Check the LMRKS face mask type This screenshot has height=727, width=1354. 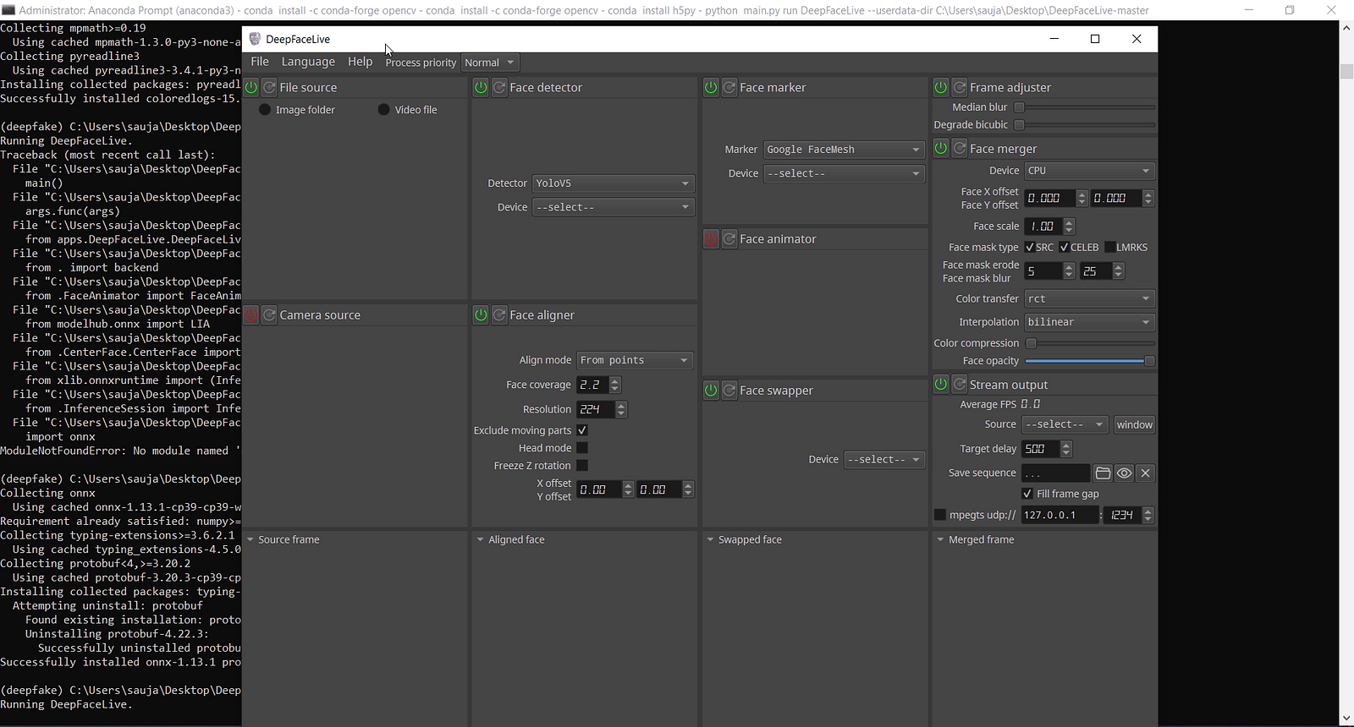[x=1109, y=248]
